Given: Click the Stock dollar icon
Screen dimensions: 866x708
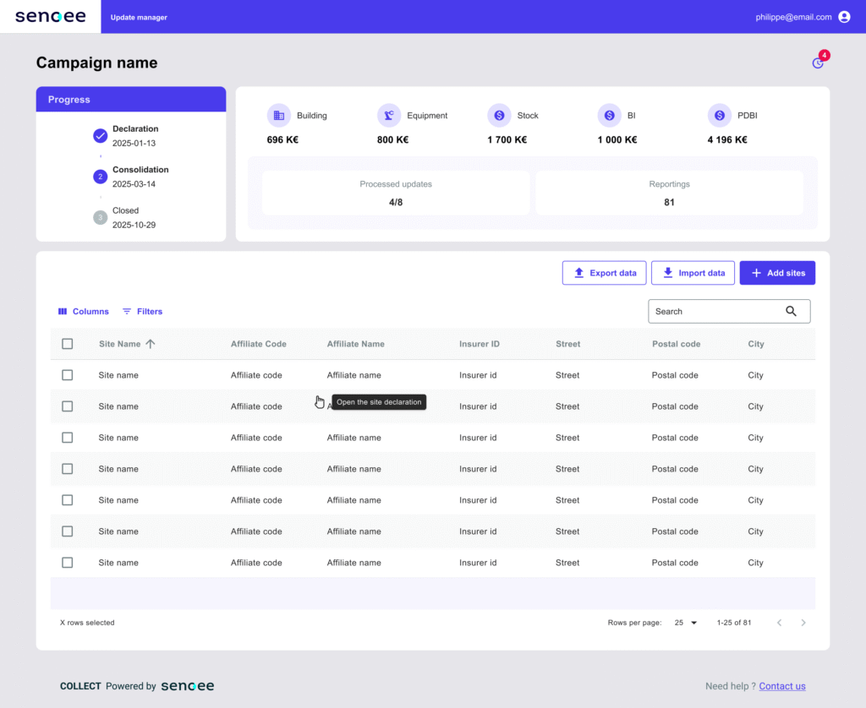Looking at the screenshot, I should (499, 116).
